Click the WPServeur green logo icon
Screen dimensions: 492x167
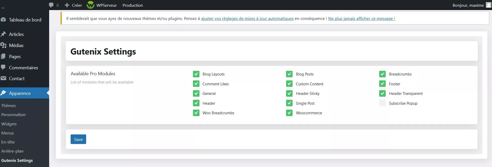tap(91, 5)
